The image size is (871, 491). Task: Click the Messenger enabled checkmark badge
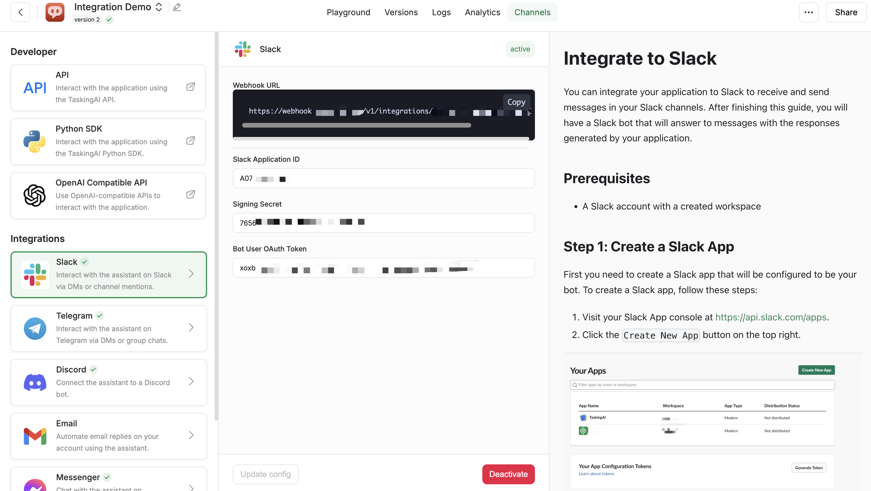(x=107, y=477)
